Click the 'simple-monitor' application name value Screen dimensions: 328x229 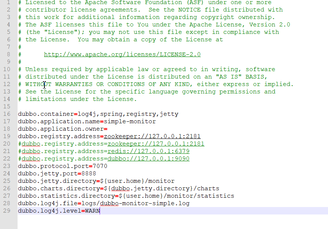click(130, 121)
